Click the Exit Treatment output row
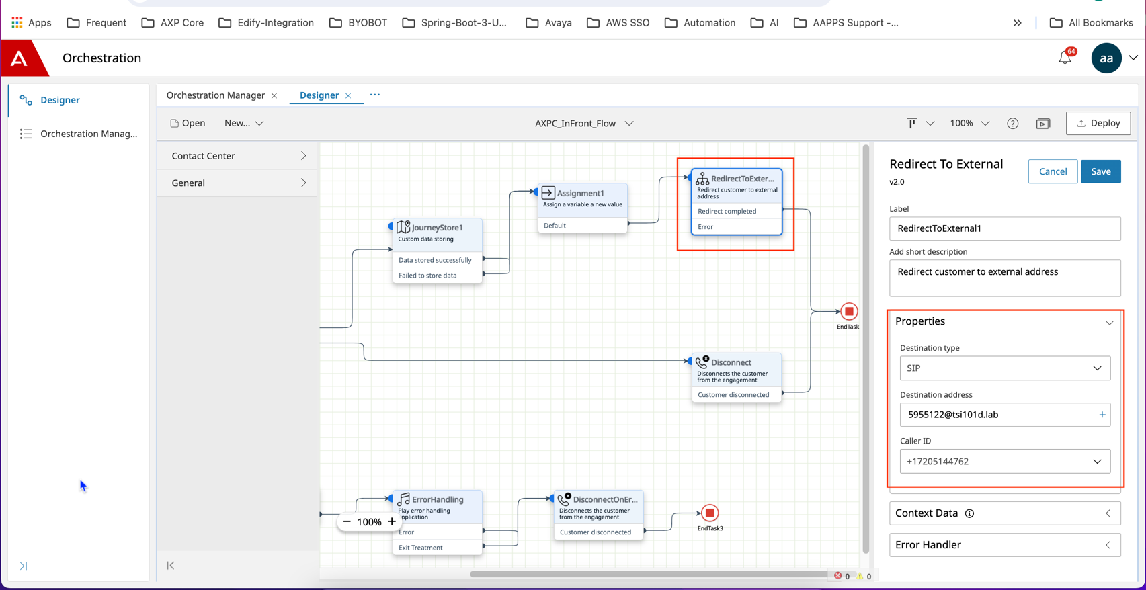Image resolution: width=1146 pixels, height=590 pixels. [x=438, y=548]
